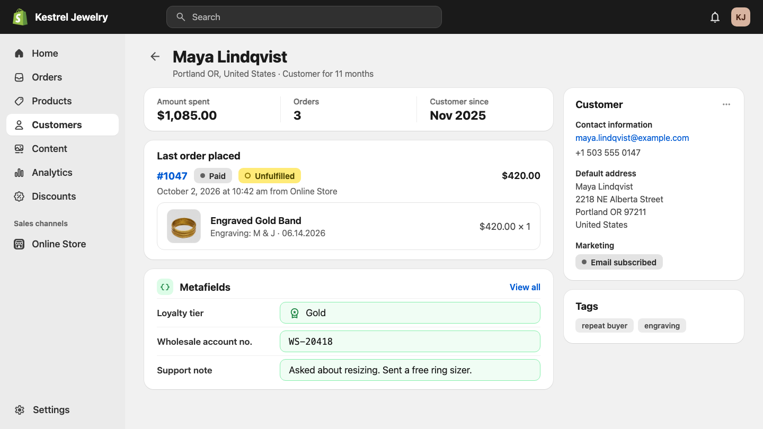Image resolution: width=763 pixels, height=429 pixels.
Task: Open the Discounts menu item
Action: click(63, 196)
